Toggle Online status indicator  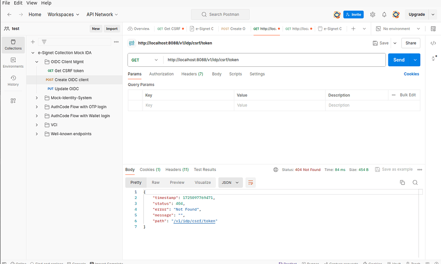point(18,263)
